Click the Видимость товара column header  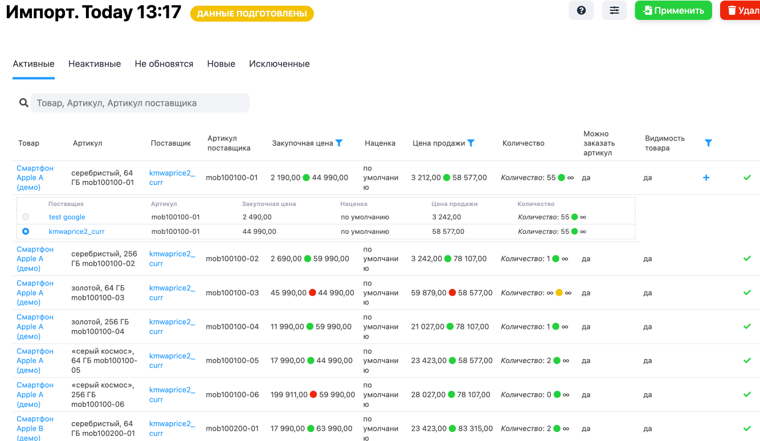pyautogui.click(x=665, y=143)
